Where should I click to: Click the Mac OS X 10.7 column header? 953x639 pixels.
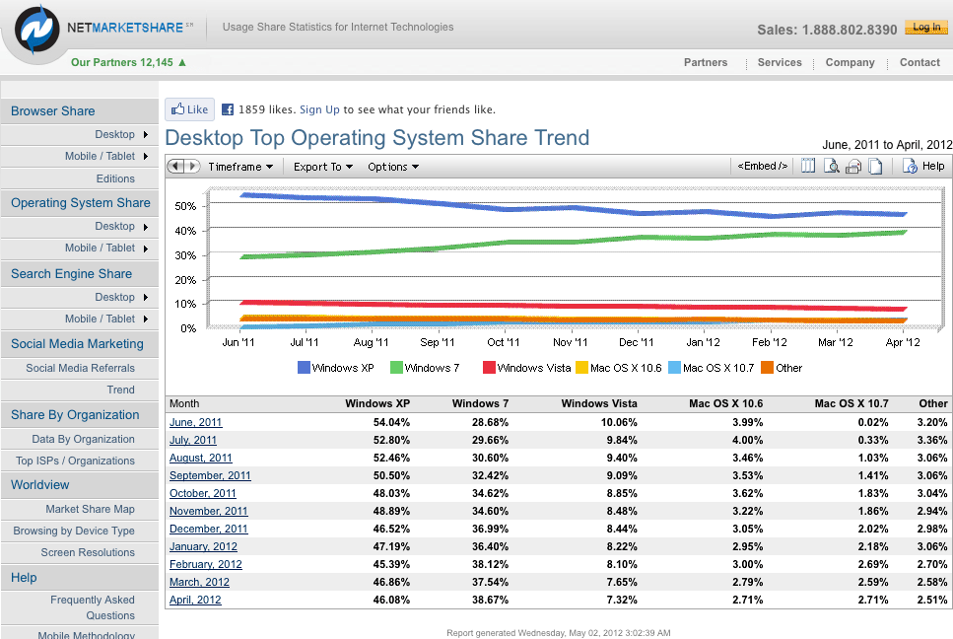[851, 403]
